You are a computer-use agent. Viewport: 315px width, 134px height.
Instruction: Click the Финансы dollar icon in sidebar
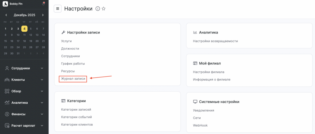coord(7,114)
